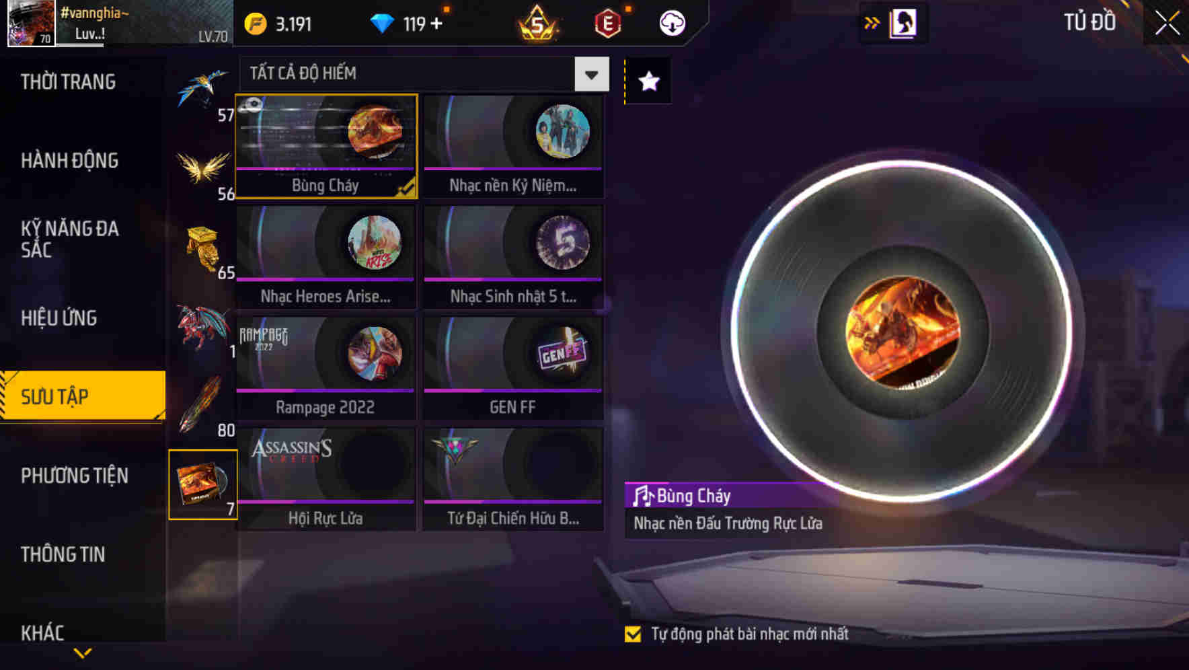Toggle the equipped check on Bùng Cháy
The height and width of the screenshot is (670, 1189).
pyautogui.click(x=406, y=188)
